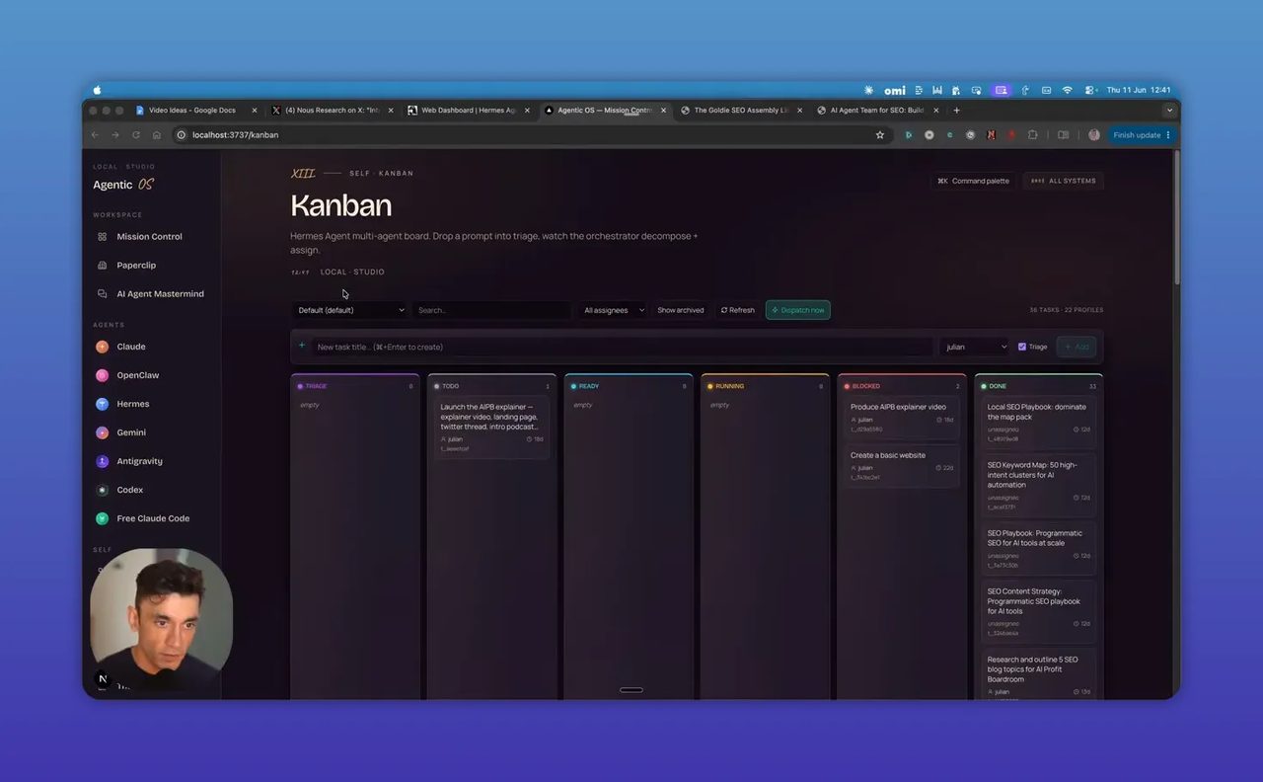Image resolution: width=1263 pixels, height=782 pixels.
Task: Click the Add task button
Action: (1076, 347)
